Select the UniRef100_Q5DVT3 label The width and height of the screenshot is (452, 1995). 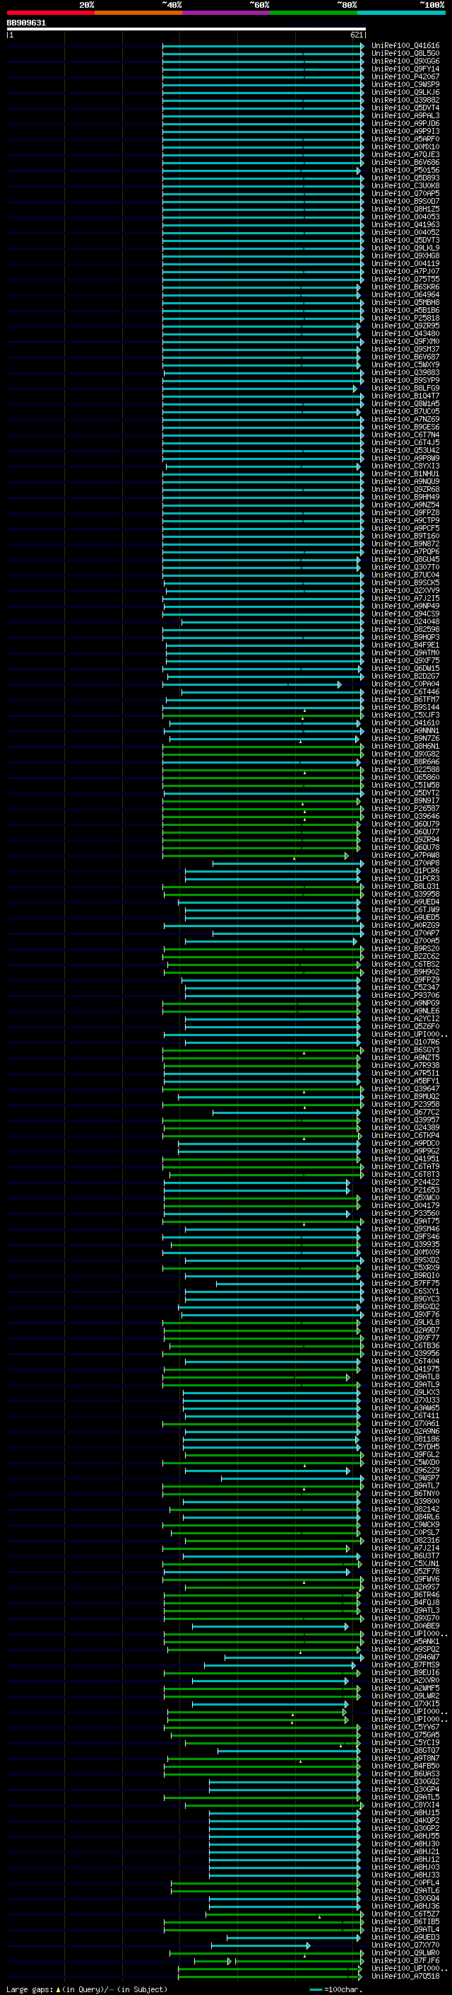pos(405,240)
